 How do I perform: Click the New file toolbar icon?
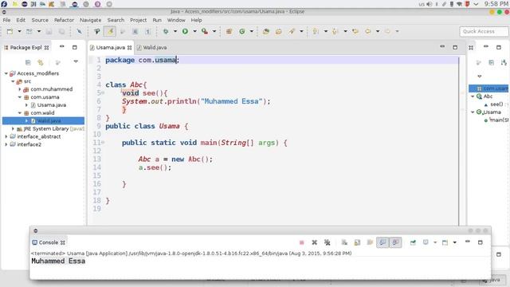pos(10,31)
